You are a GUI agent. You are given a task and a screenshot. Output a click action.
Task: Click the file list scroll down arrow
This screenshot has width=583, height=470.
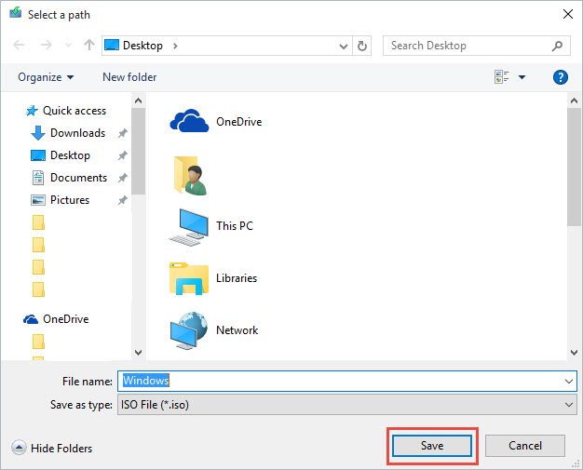coord(574,352)
